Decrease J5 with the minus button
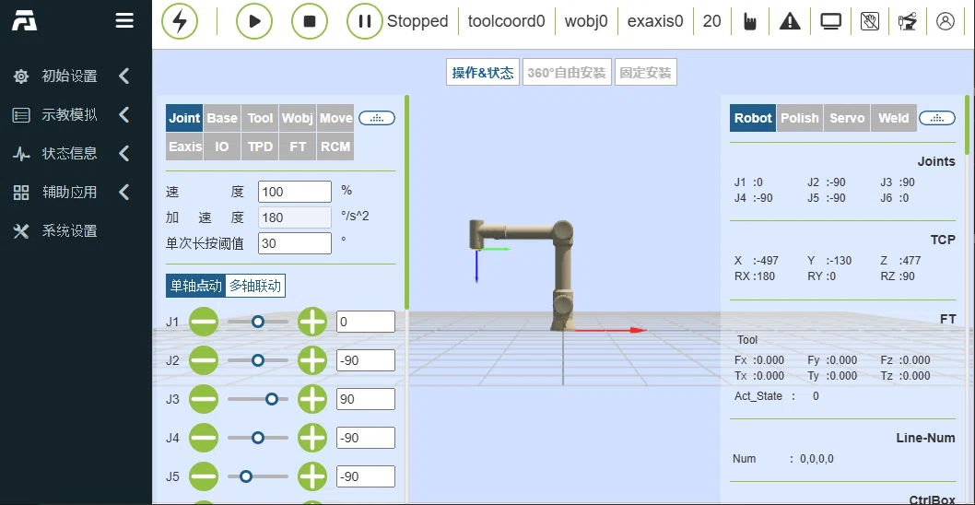975x505 pixels. tap(204, 476)
